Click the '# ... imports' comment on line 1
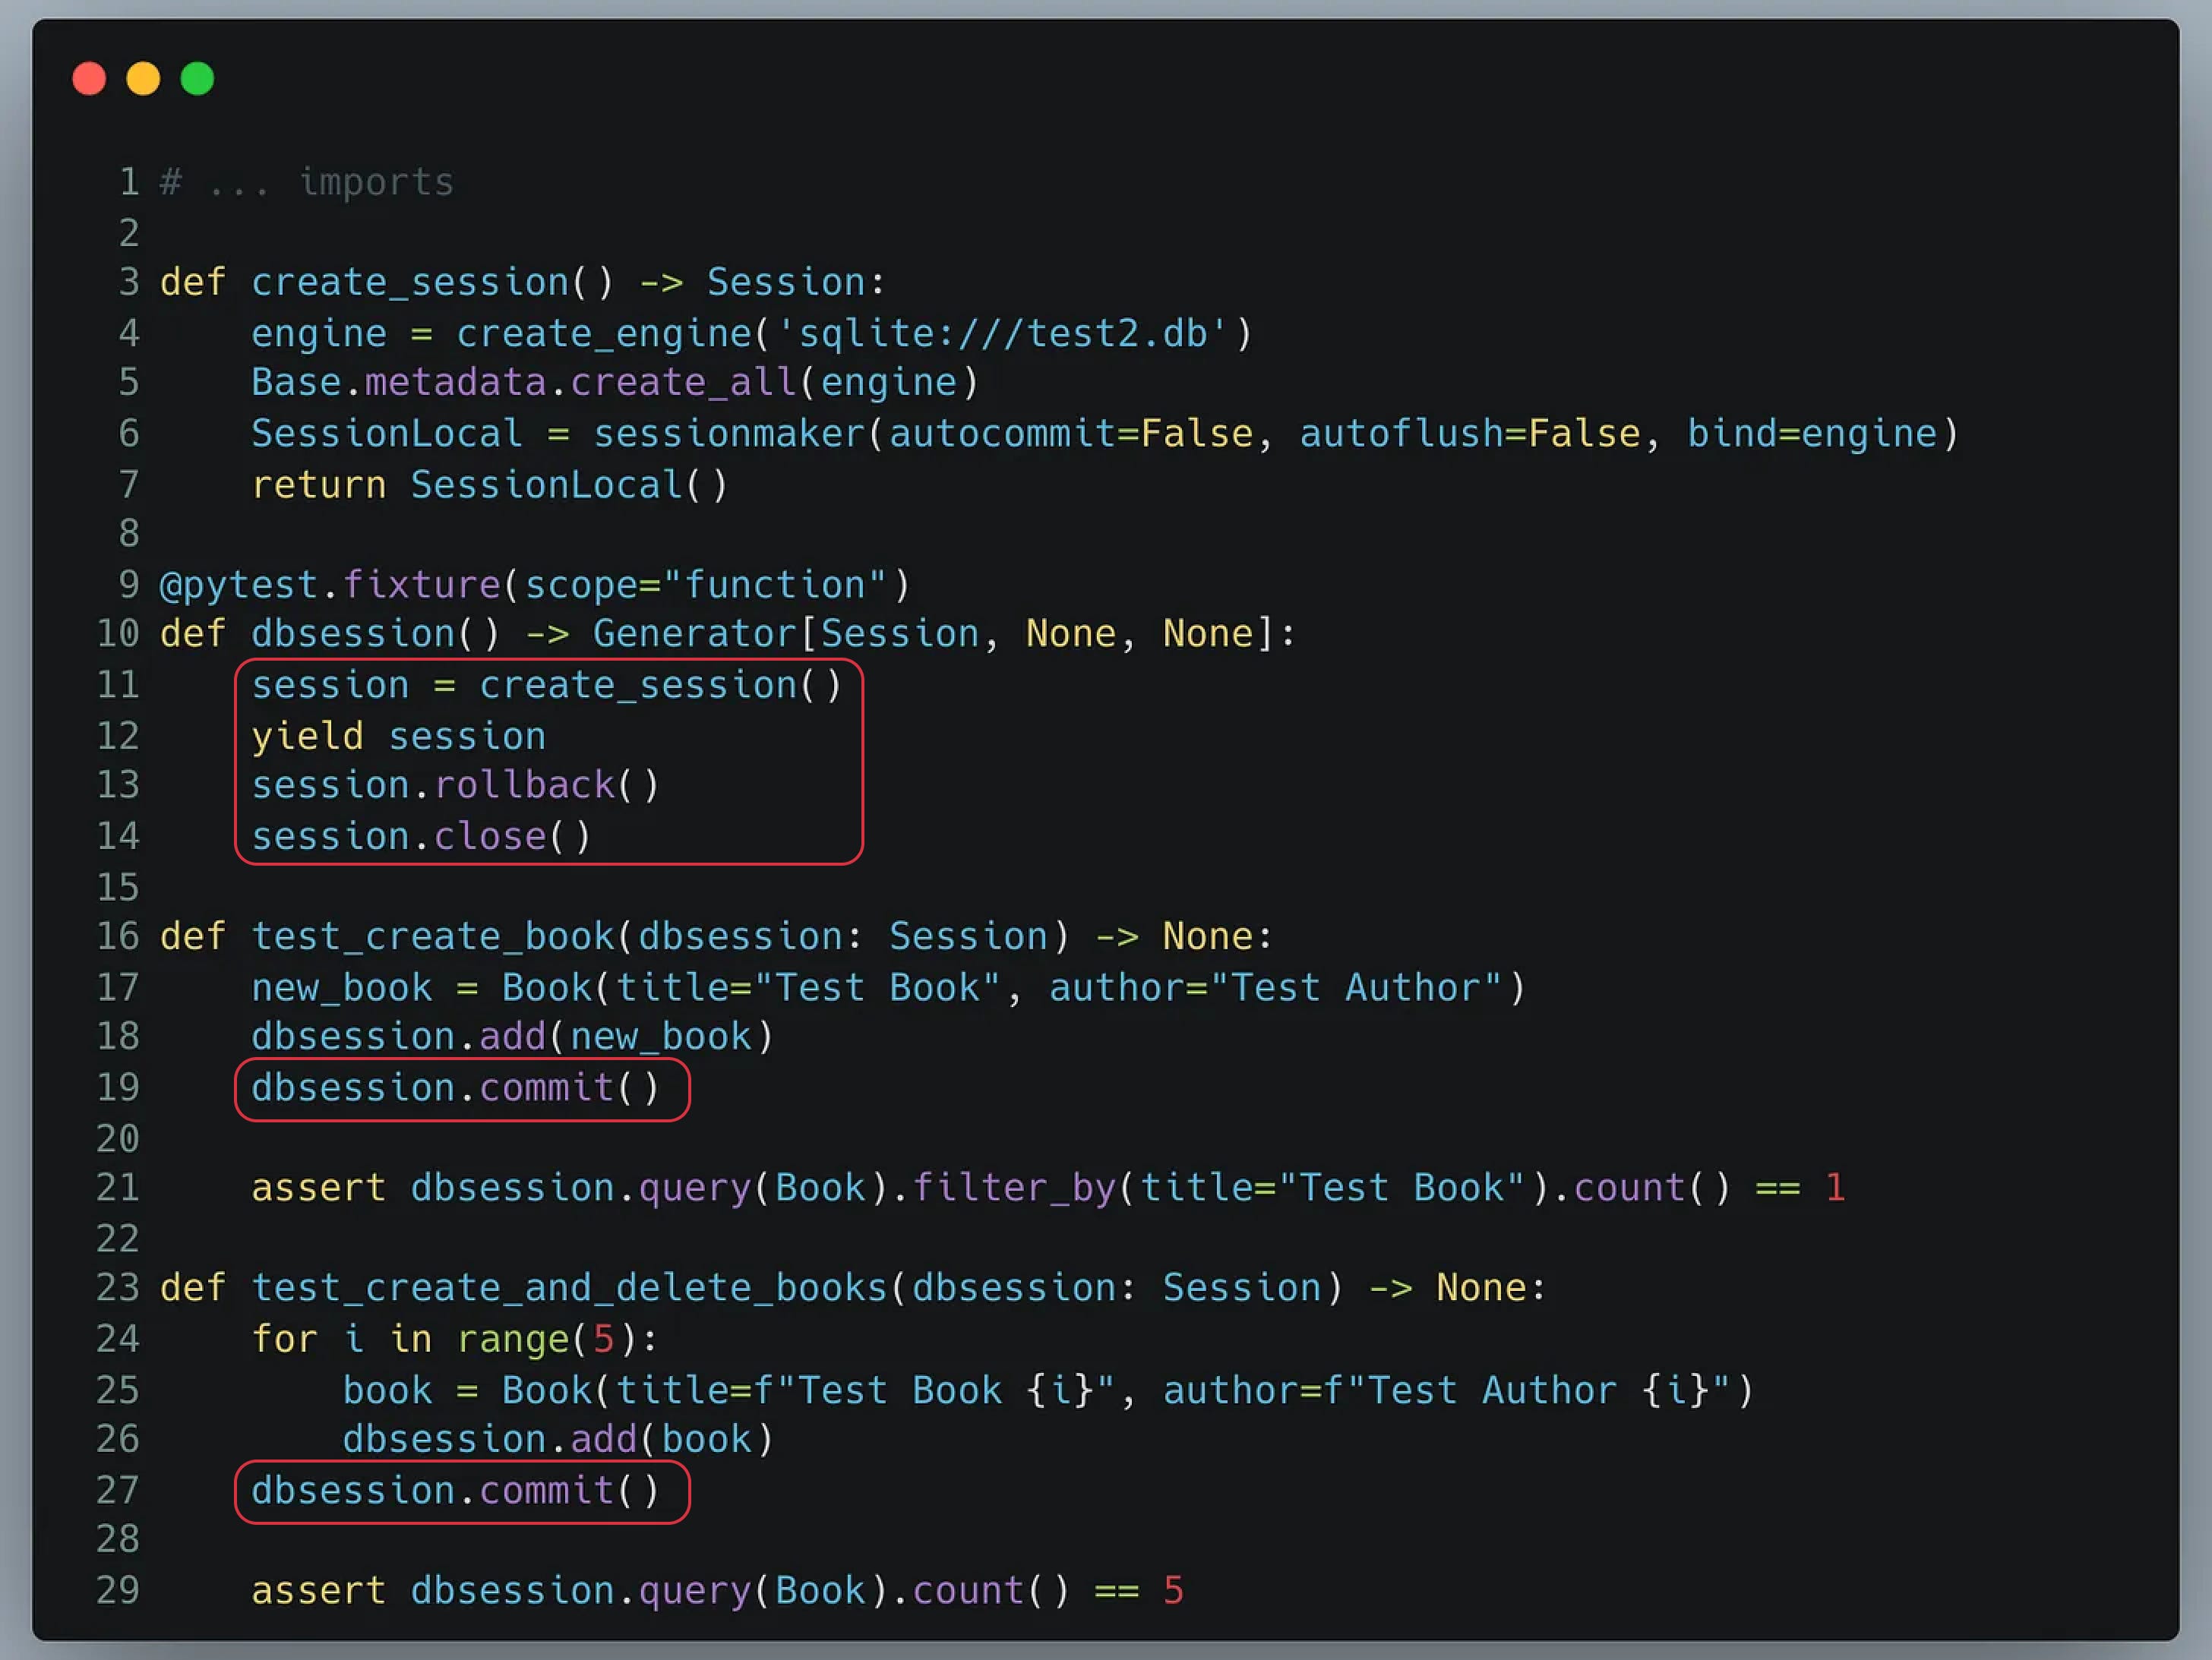The height and width of the screenshot is (1660, 2212). point(306,182)
